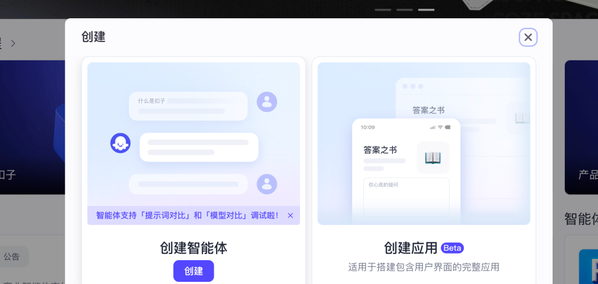The image size is (598, 284).
Task: Click the Beta badge
Action: [452, 248]
